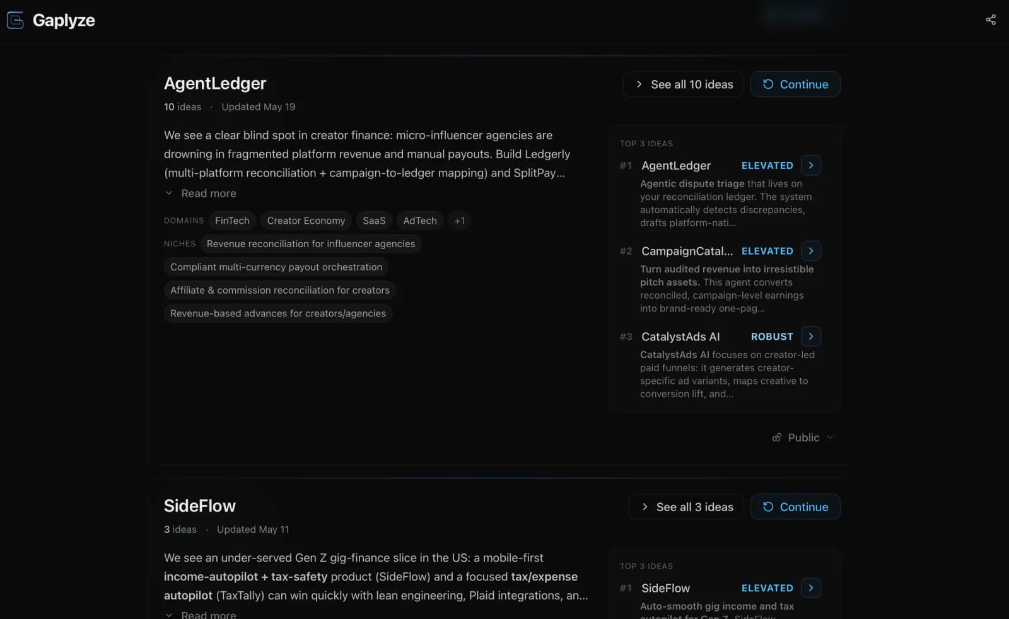Click the "Turn audited revenue into irresistible" description

[727, 289]
